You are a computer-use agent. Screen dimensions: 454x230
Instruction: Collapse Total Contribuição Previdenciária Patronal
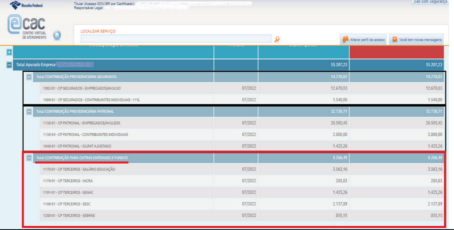[x=29, y=111]
